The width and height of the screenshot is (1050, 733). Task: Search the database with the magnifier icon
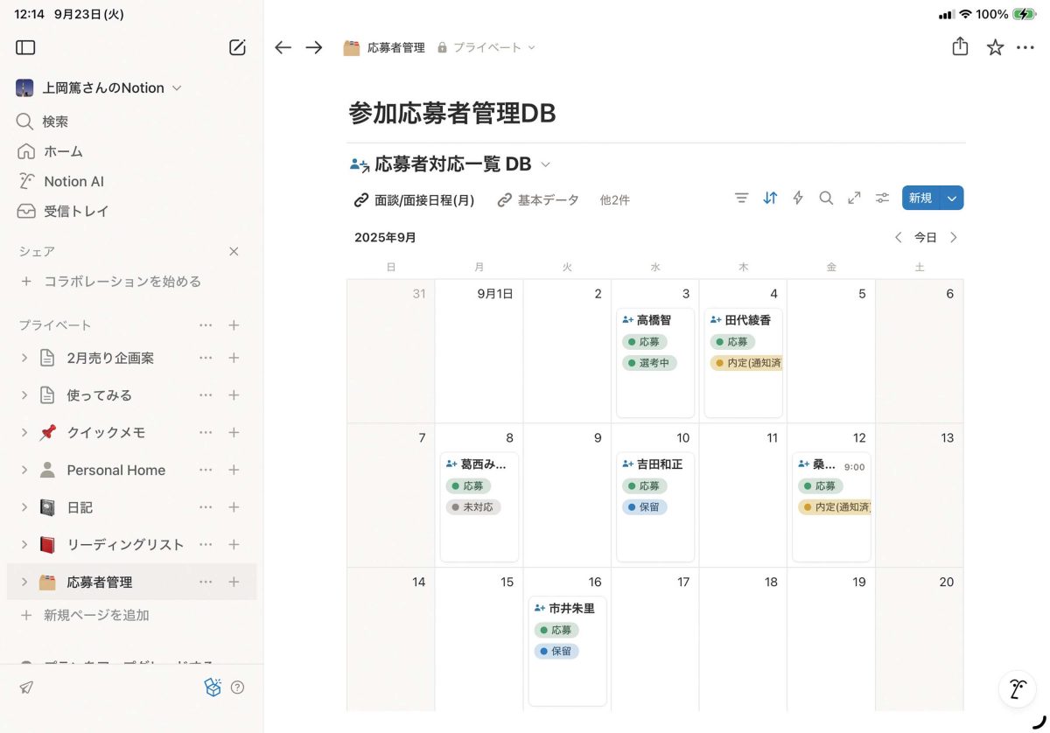point(826,199)
